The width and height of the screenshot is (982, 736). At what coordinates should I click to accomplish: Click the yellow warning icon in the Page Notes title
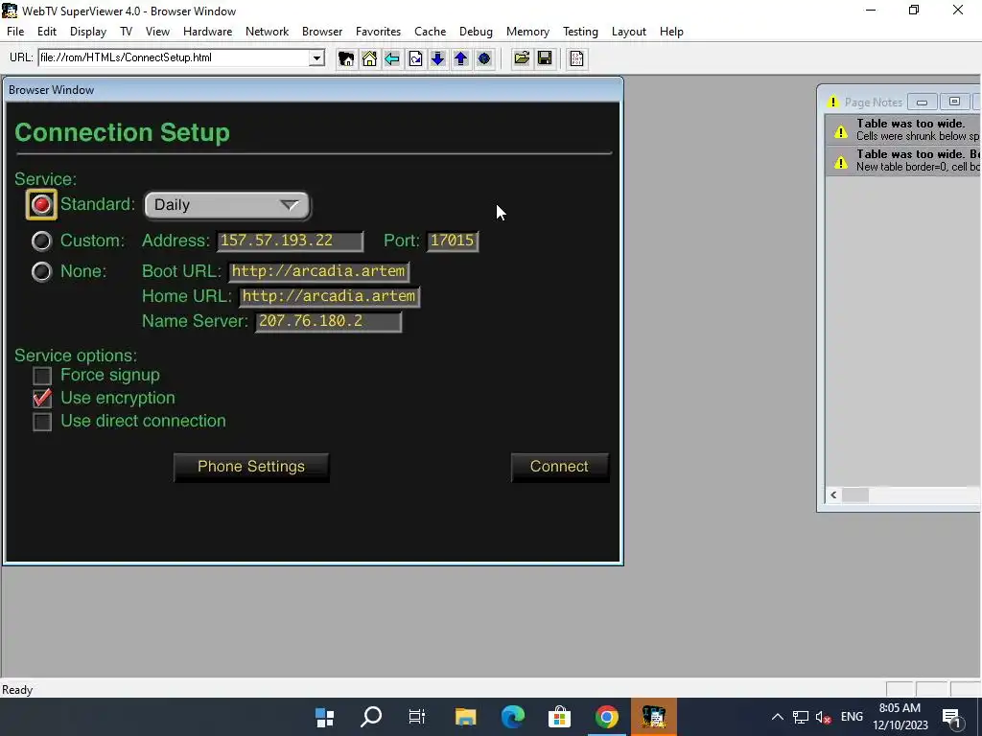pos(833,102)
